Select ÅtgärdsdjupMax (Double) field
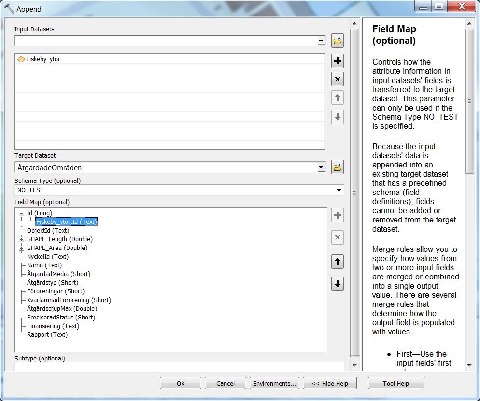 coord(62,309)
